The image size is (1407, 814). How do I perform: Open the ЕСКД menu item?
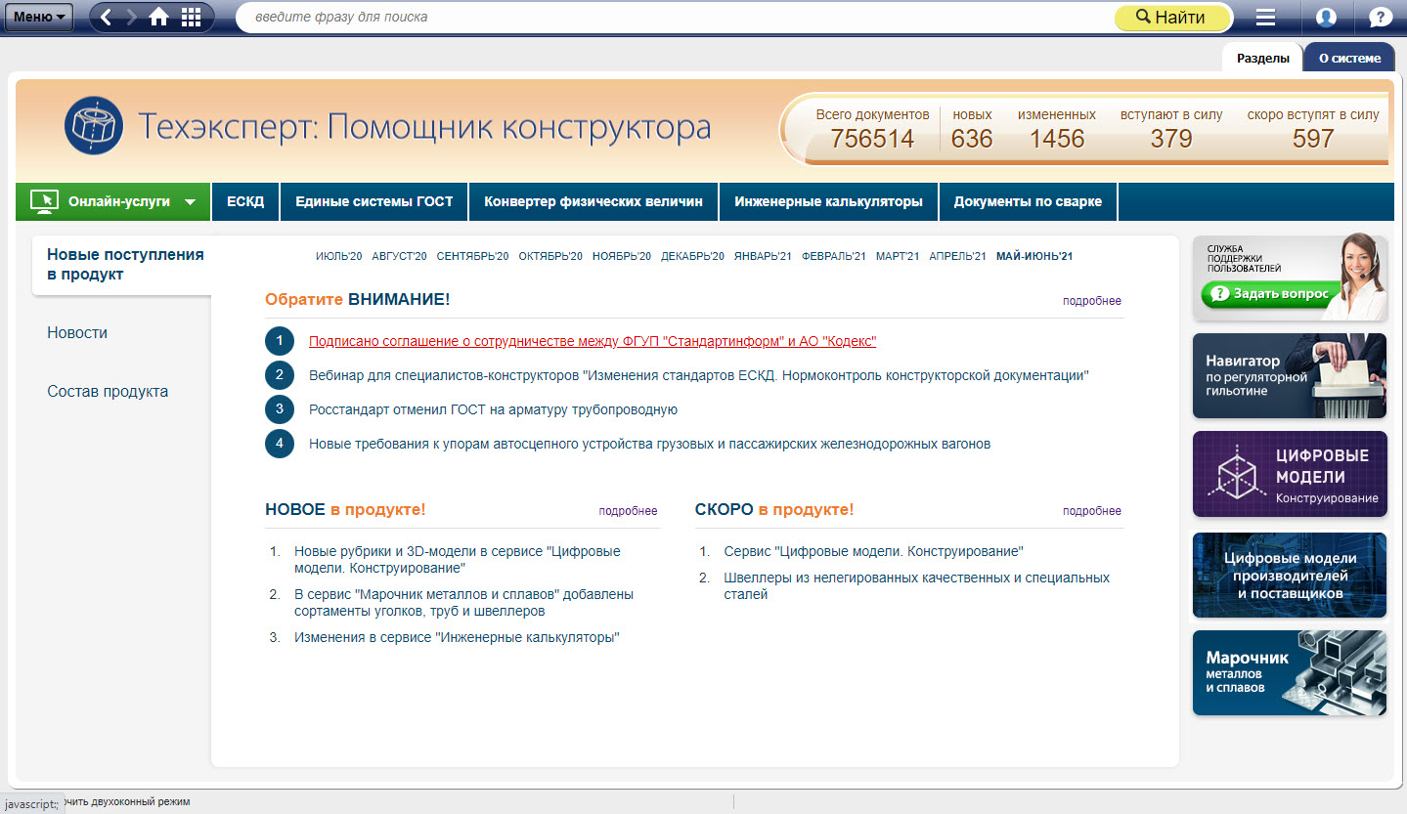click(245, 201)
